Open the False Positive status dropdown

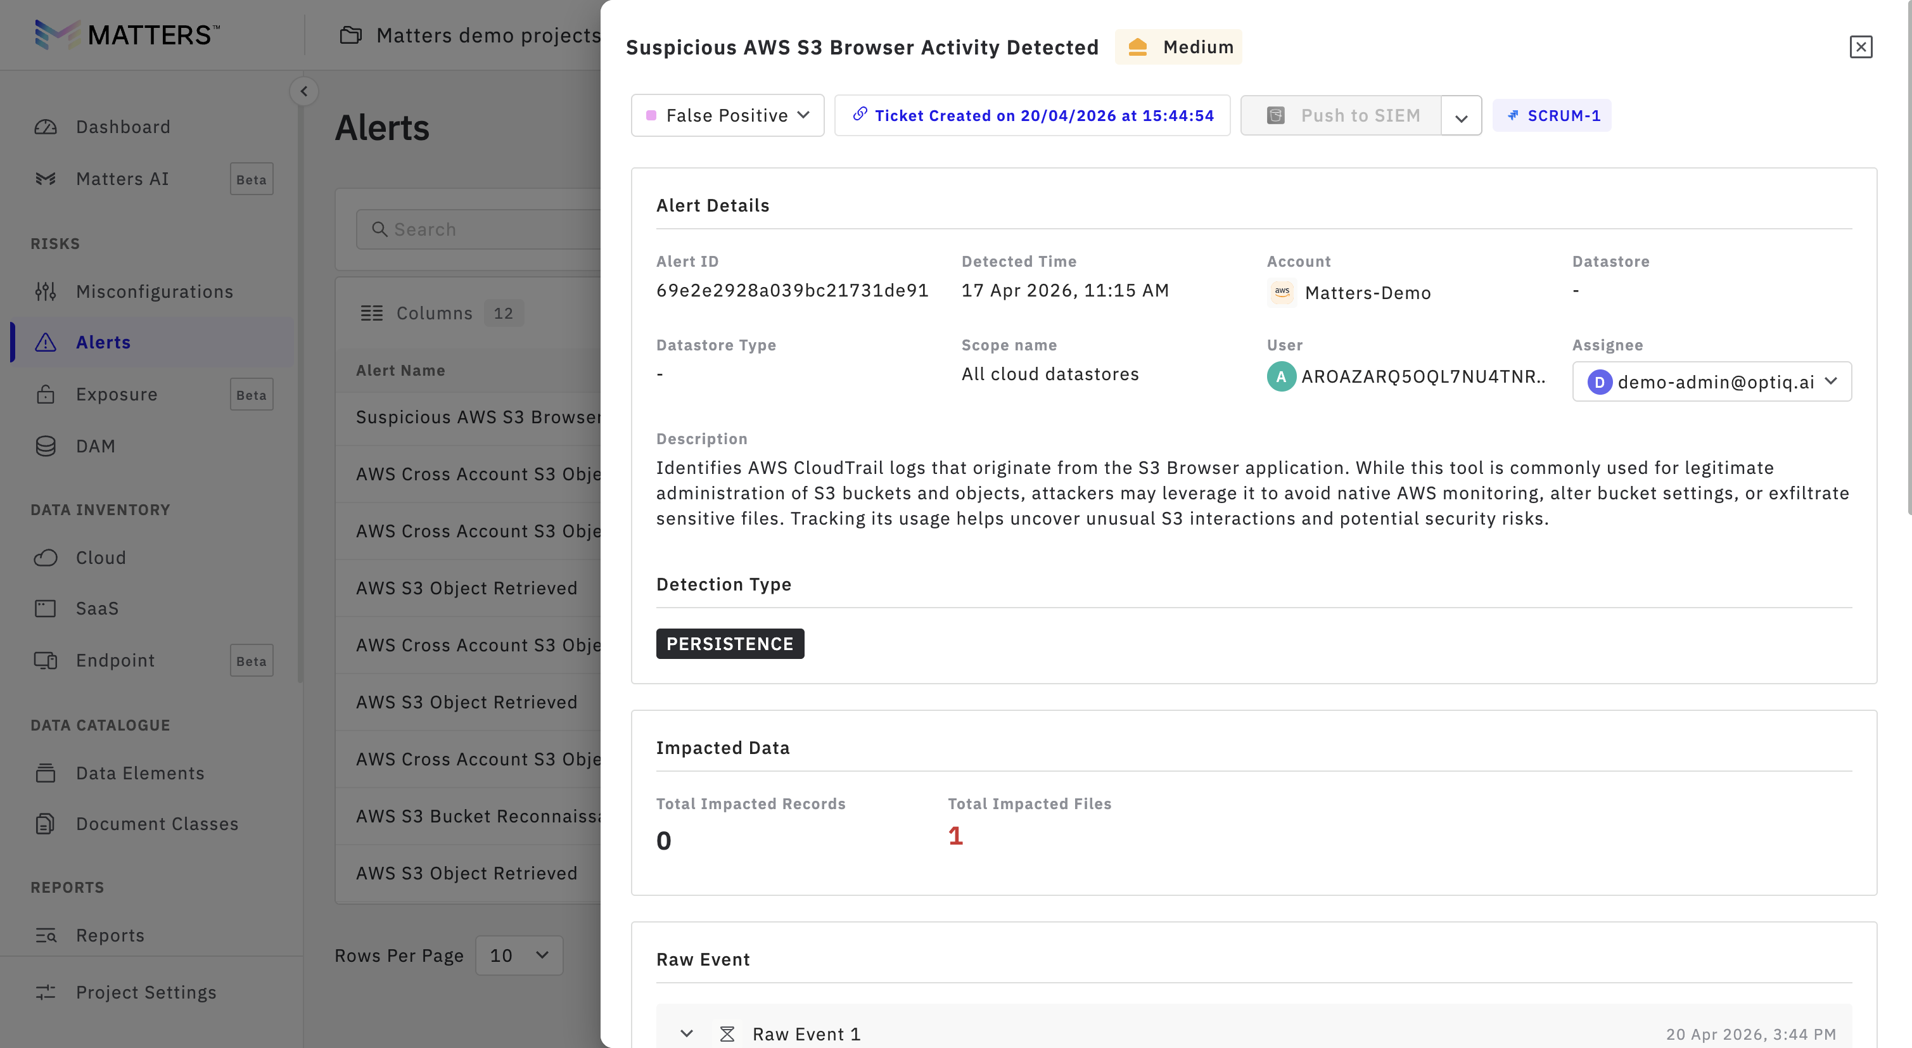[727, 115]
